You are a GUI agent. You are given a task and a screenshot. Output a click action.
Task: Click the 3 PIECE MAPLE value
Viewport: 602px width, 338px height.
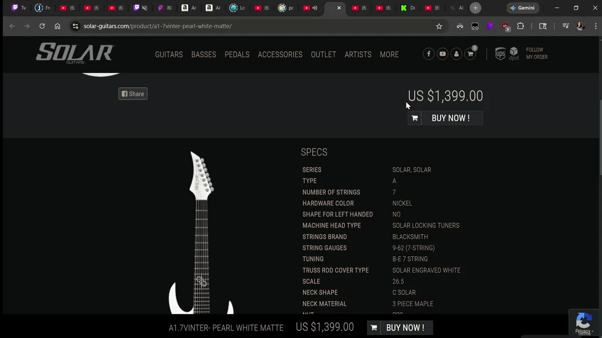[412, 304]
